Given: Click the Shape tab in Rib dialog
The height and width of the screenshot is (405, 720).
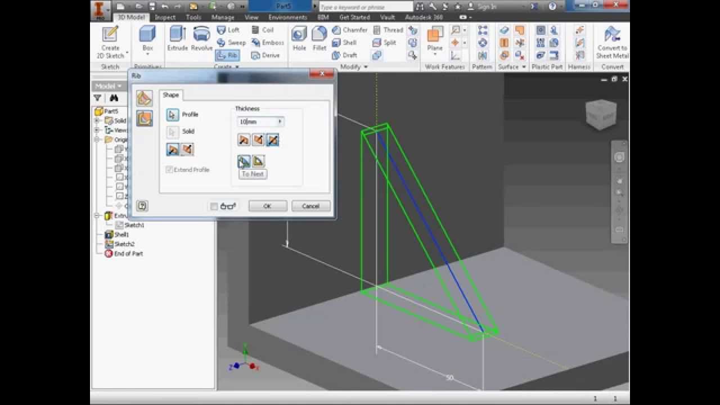Looking at the screenshot, I should 170,95.
